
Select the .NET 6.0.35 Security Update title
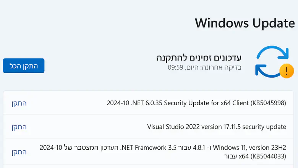(x=196, y=103)
